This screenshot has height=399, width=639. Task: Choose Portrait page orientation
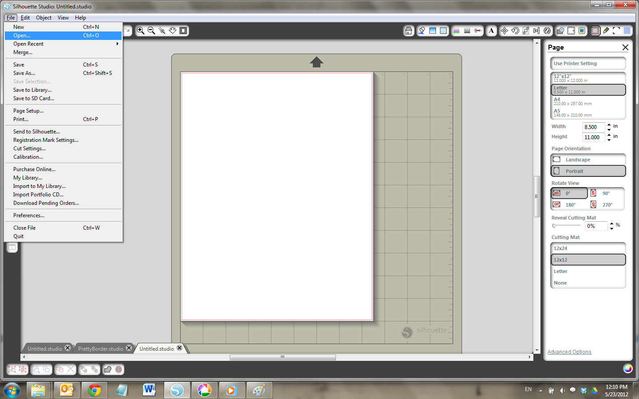(x=588, y=171)
